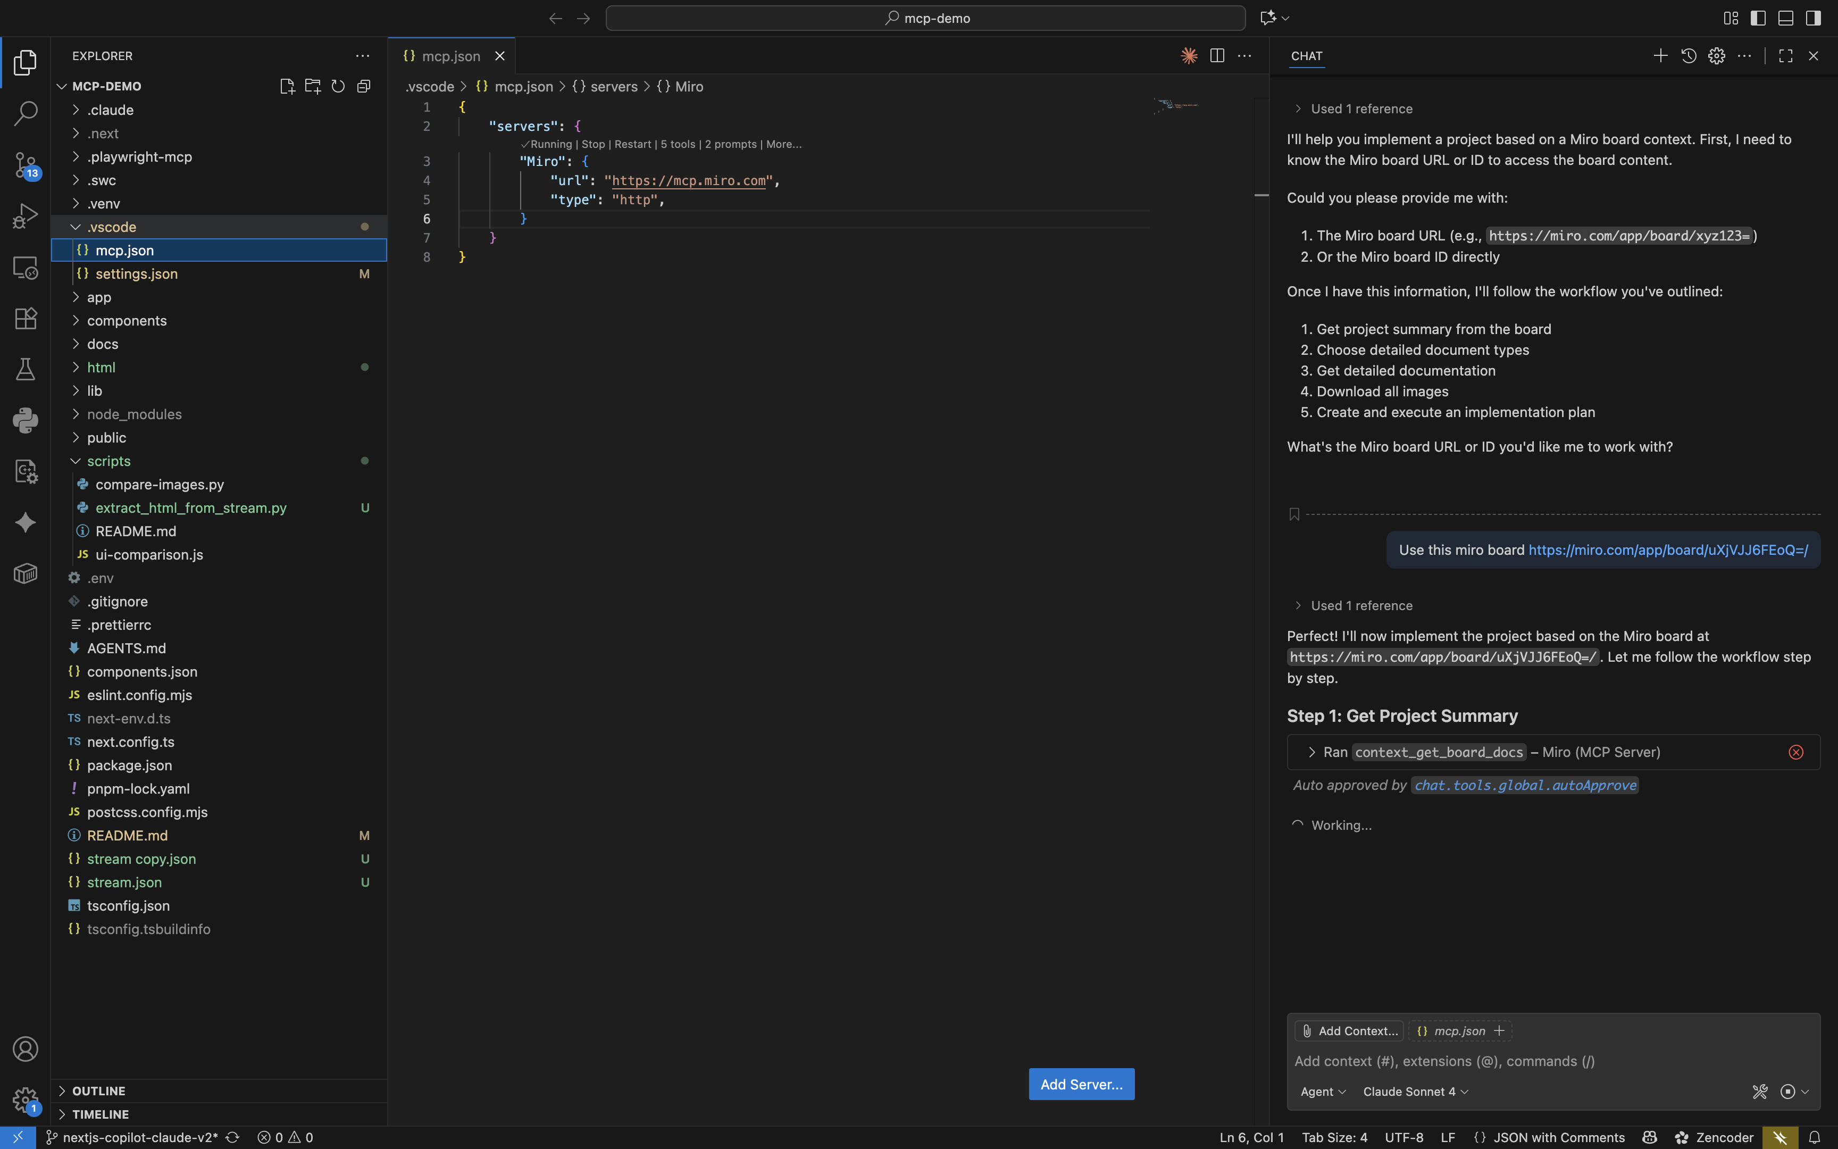Select the mcp.json editor tab
The height and width of the screenshot is (1149, 1838).
click(x=450, y=56)
